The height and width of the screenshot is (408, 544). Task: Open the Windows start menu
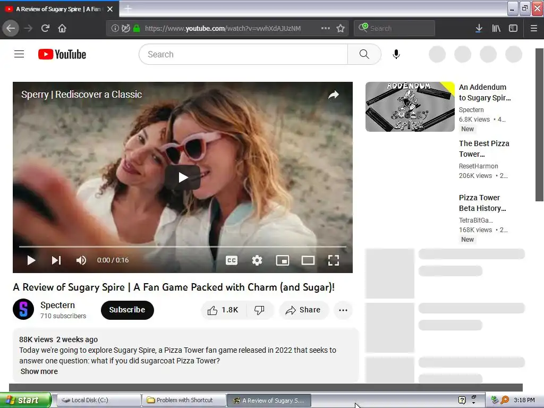(x=25, y=400)
